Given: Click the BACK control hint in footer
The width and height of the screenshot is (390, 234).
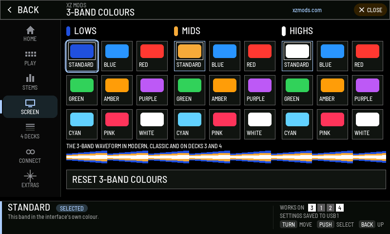Looking at the screenshot, I should point(367,225).
